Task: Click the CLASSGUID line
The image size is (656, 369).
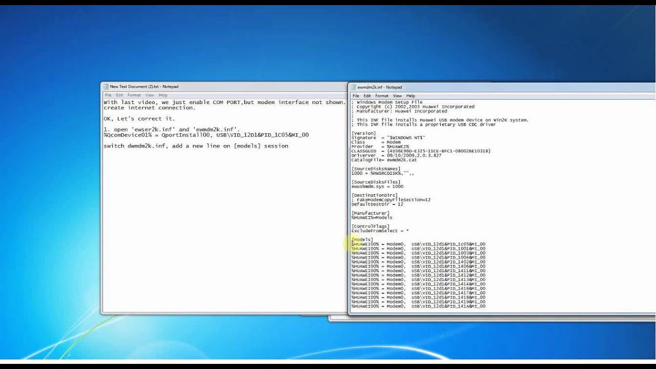Action: pyautogui.click(x=421, y=151)
